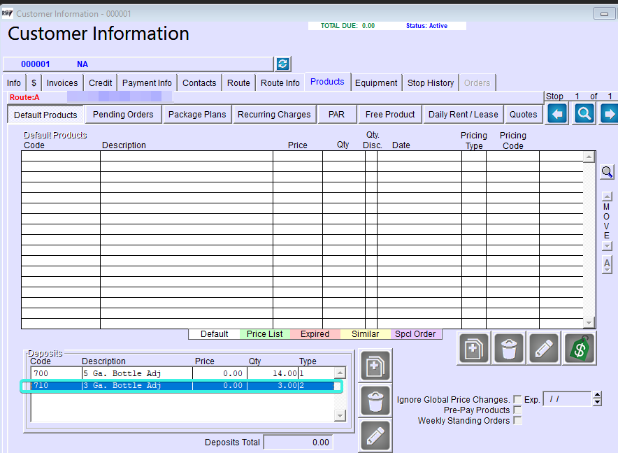Add a new default product

pos(473,349)
